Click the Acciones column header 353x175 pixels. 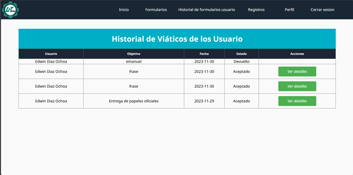[297, 54]
